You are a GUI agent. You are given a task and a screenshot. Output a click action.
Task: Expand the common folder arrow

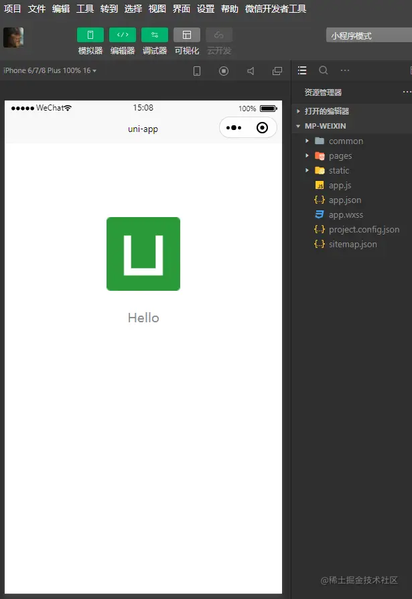tap(307, 141)
